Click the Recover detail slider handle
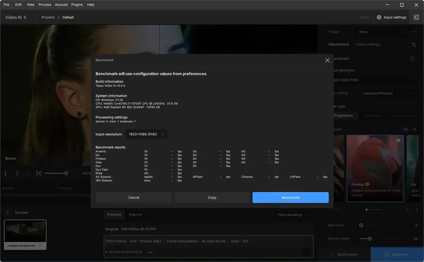Screen dimensions: 424x262 pyautogui.click(x=370, y=239)
